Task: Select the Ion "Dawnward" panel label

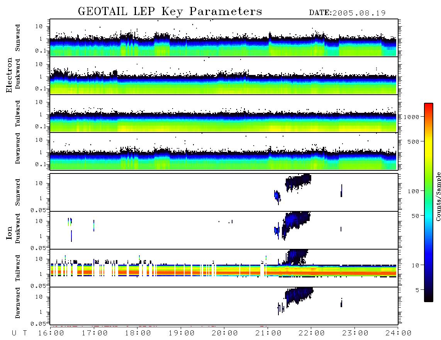Action: coord(18,303)
